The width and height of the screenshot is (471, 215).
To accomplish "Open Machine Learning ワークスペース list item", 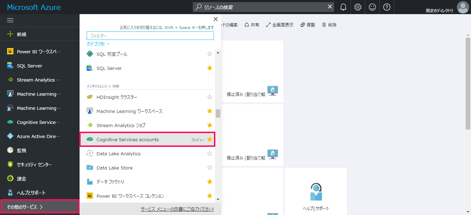I will pyautogui.click(x=147, y=111).
